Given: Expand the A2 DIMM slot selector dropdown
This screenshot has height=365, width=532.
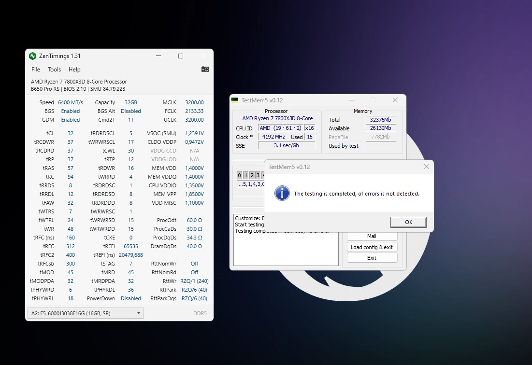Looking at the screenshot, I should pos(86,313).
